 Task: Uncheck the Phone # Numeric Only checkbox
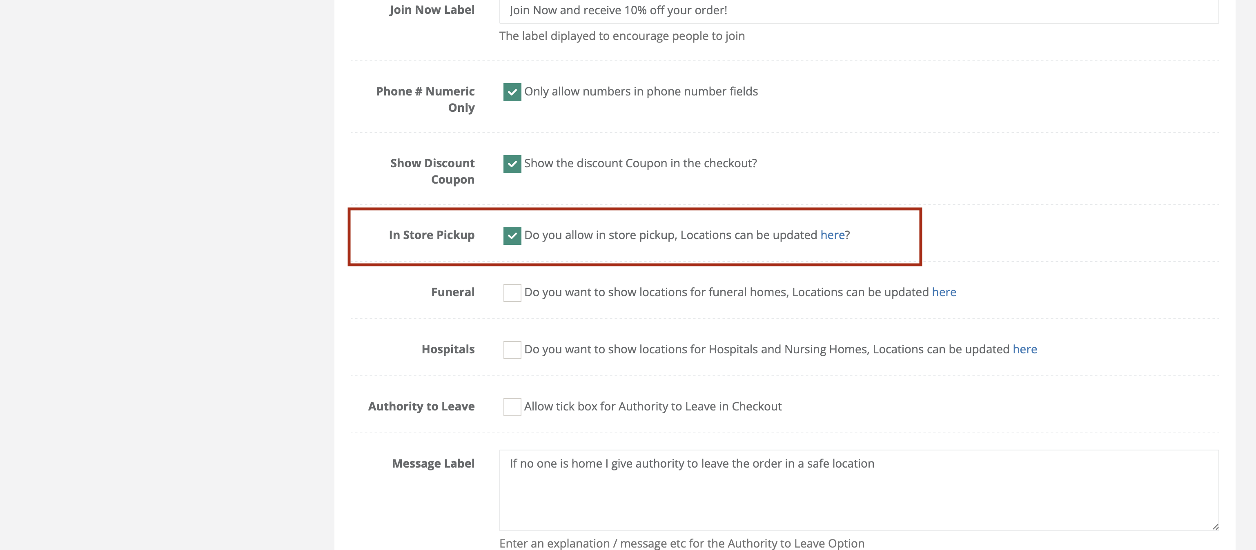512,92
